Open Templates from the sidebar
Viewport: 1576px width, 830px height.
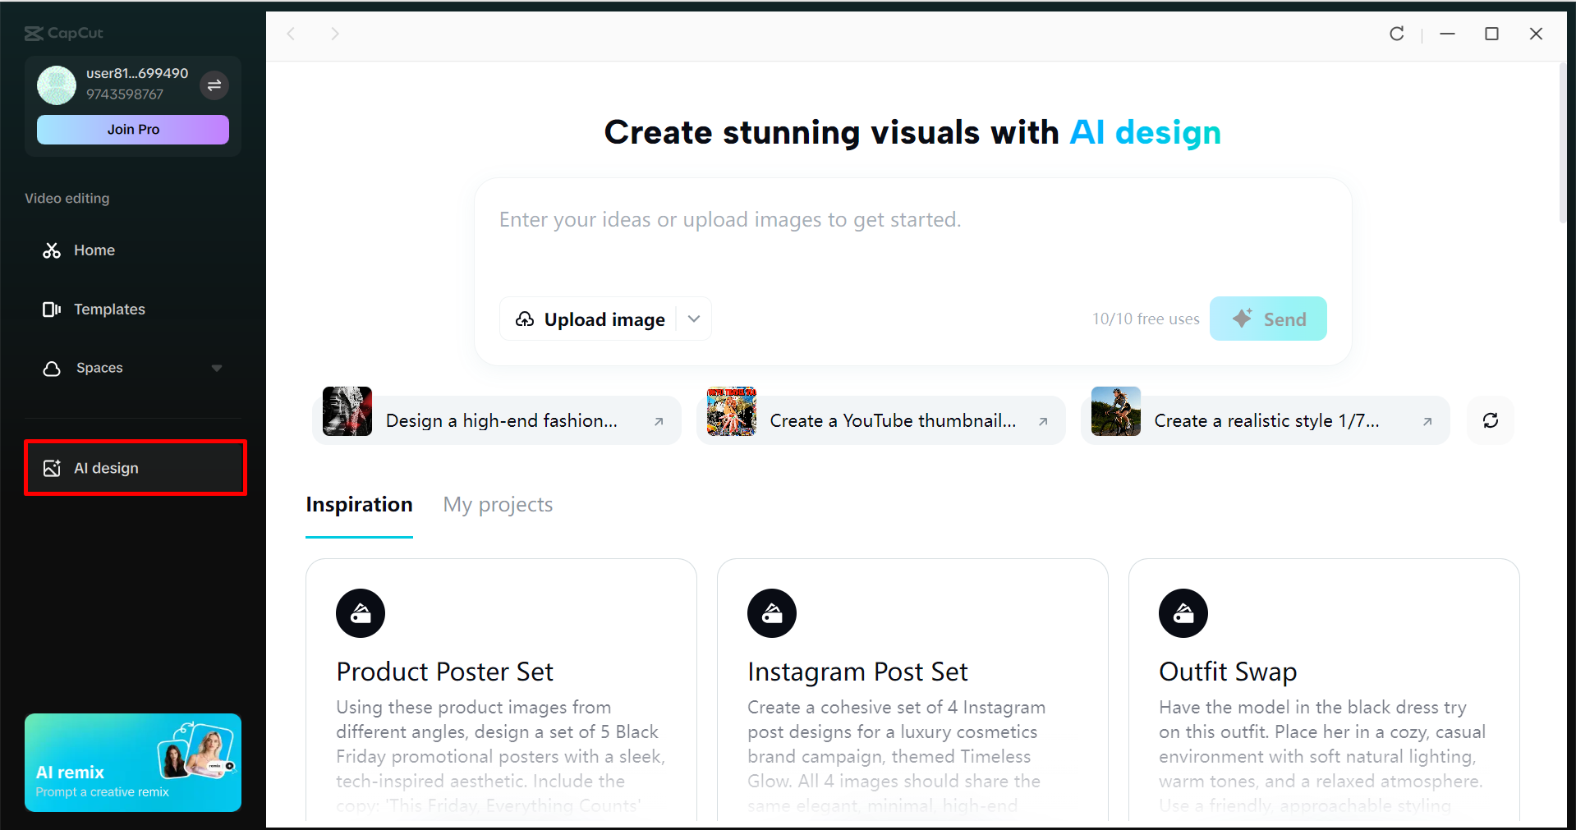(x=110, y=309)
